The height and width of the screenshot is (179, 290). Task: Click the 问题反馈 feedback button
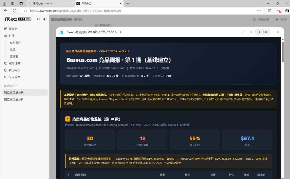261,19
